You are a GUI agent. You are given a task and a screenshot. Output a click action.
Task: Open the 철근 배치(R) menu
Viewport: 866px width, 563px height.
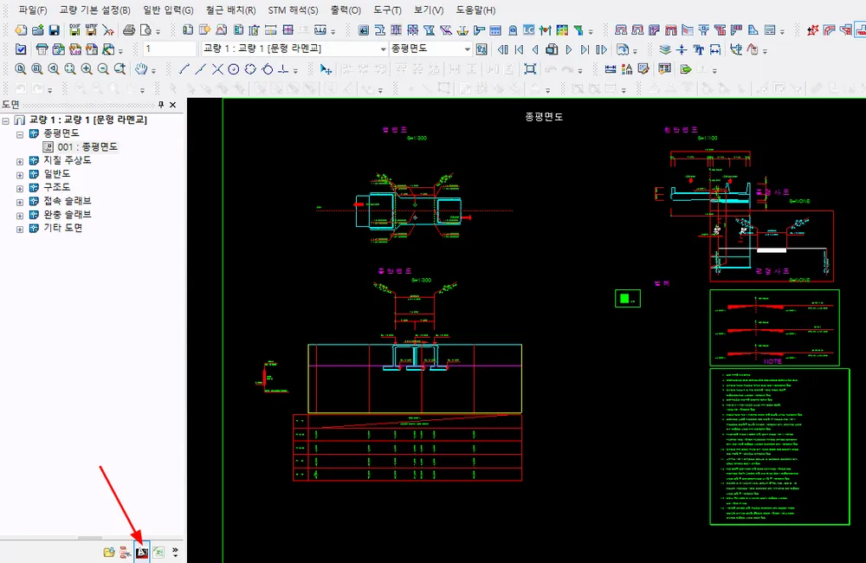pos(231,10)
